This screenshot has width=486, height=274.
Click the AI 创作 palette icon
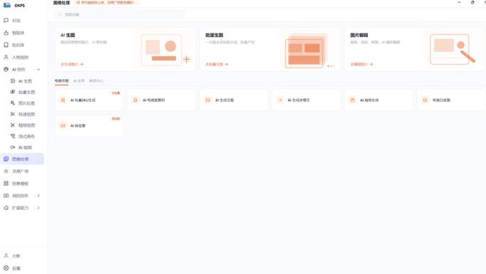click(6, 70)
